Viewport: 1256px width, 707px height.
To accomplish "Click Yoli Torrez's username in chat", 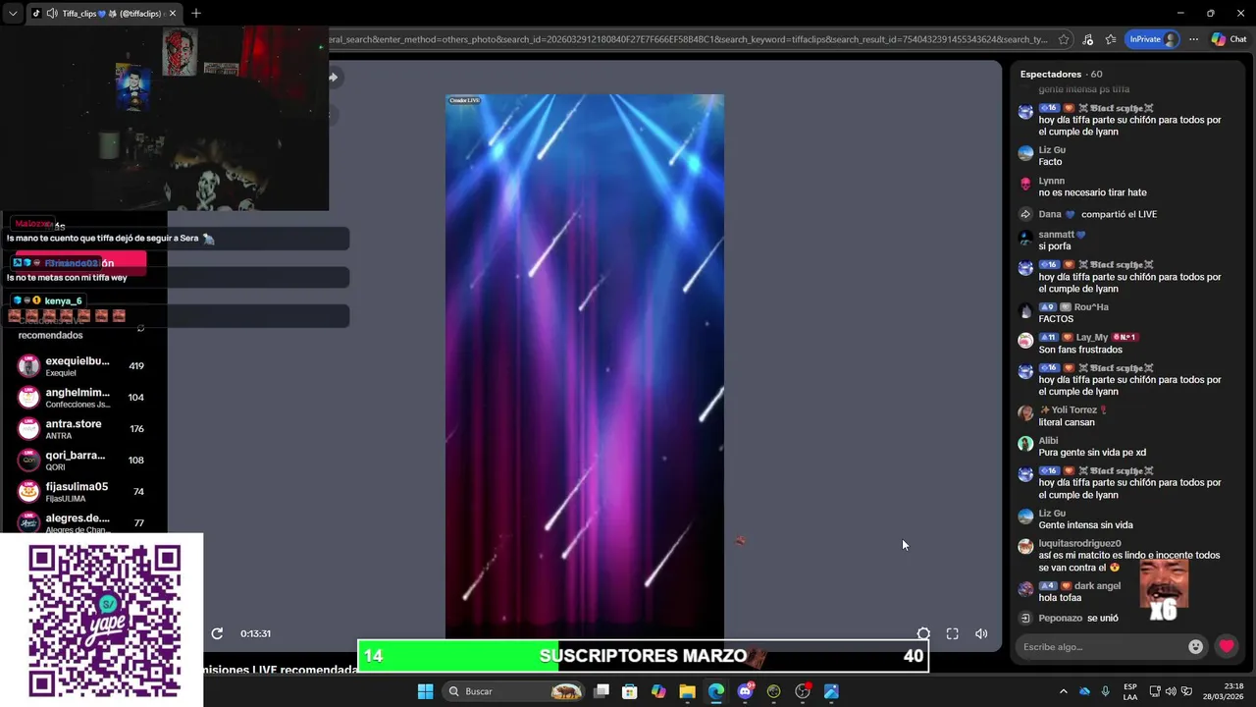I will point(1073,409).
